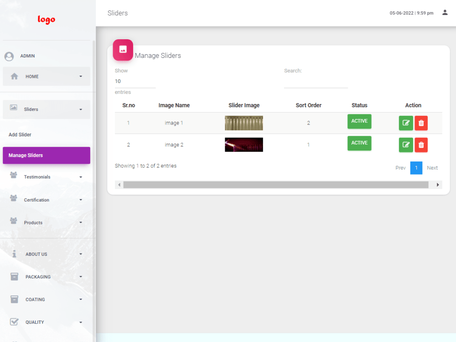Expand the PACKAGING dropdown arrow
Viewport: 456px width, 342px height.
tap(81, 277)
